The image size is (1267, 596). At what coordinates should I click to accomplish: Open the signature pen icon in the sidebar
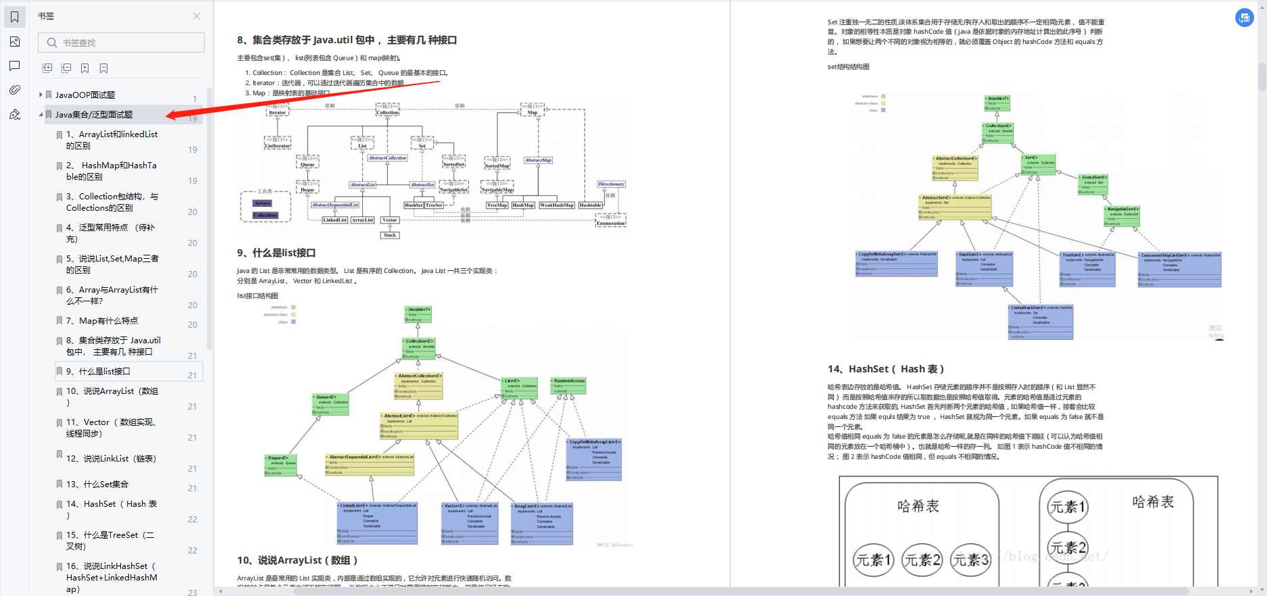click(14, 115)
